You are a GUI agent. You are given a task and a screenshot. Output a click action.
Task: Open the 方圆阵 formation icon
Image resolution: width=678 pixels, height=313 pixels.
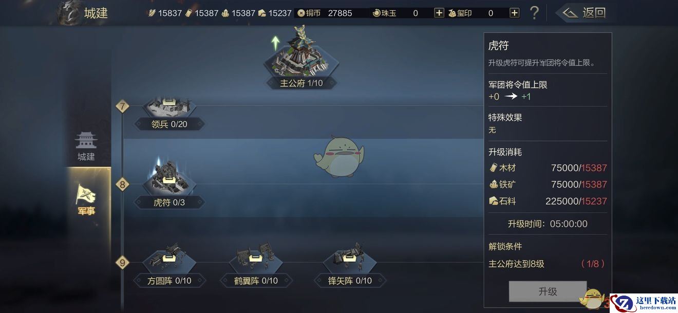169,260
